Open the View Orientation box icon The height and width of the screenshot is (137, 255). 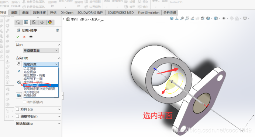(x=208, y=18)
